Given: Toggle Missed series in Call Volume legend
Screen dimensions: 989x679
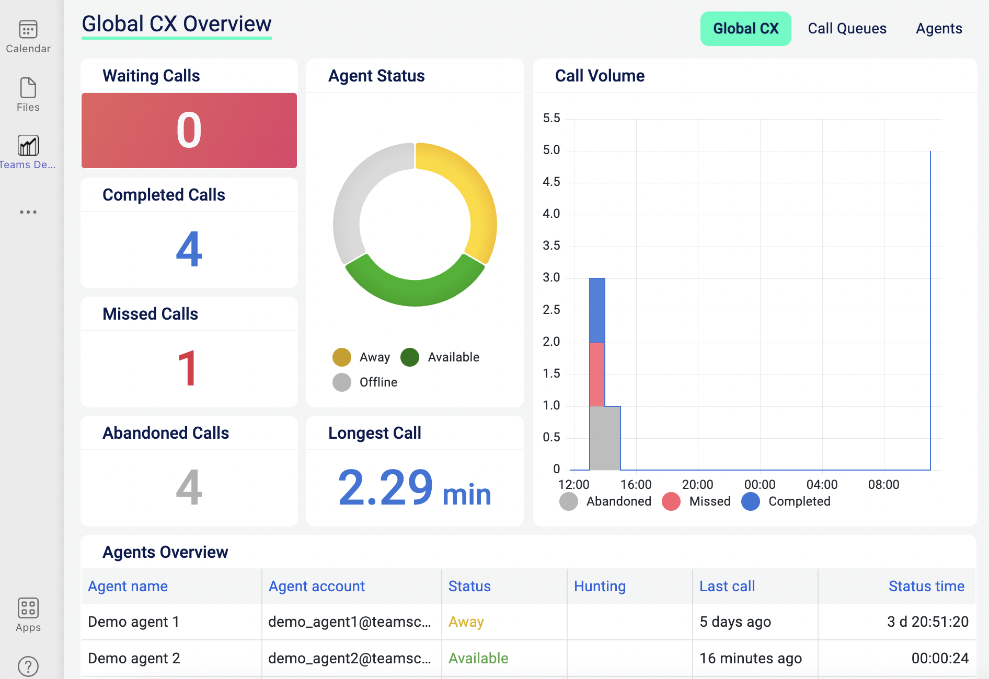Looking at the screenshot, I should pyautogui.click(x=696, y=501).
